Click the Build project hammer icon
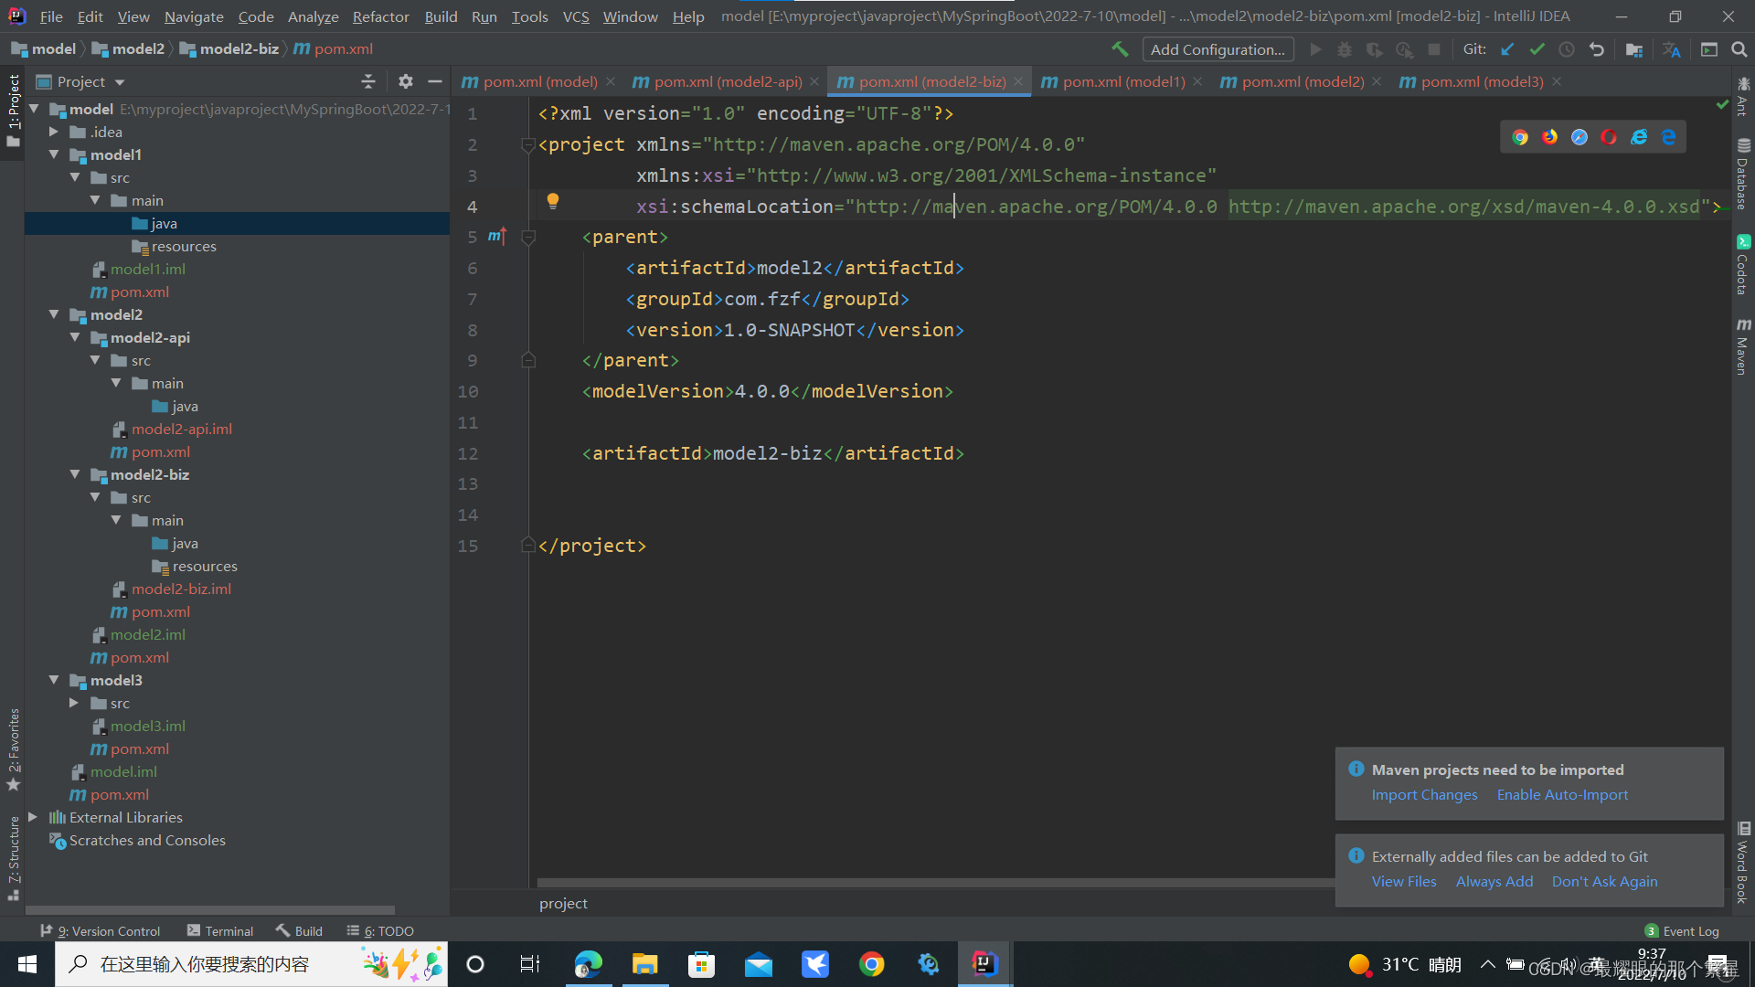This screenshot has width=1755, height=987. tap(1120, 49)
